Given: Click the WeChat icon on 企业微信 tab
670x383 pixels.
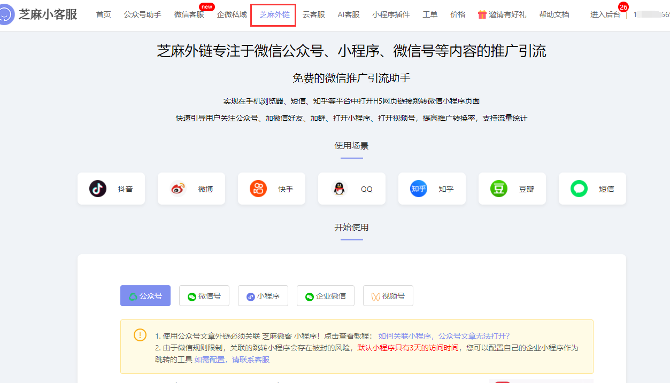Looking at the screenshot, I should [x=310, y=296].
